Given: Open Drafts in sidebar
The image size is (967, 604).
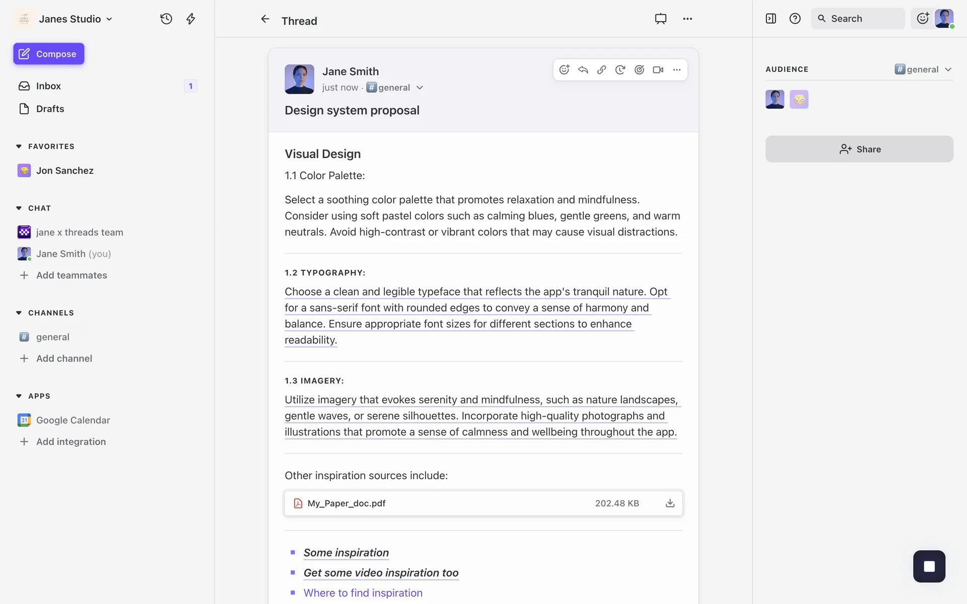Looking at the screenshot, I should tap(50, 109).
